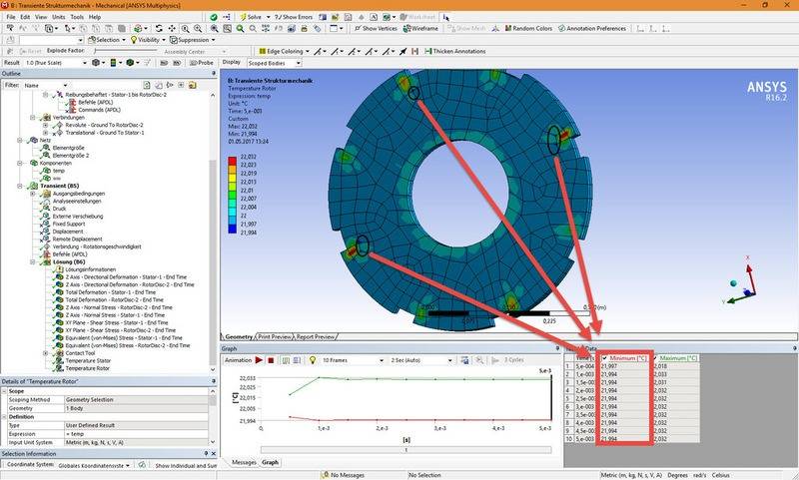Click the Expression field '= temp'

[136, 434]
